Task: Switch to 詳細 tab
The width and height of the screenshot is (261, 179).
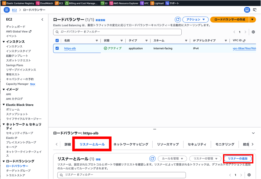Action: (67, 144)
